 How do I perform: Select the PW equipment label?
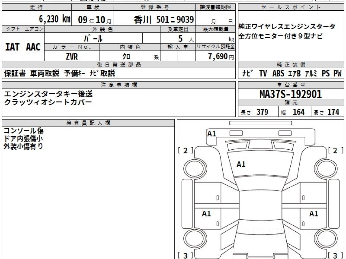(337, 74)
